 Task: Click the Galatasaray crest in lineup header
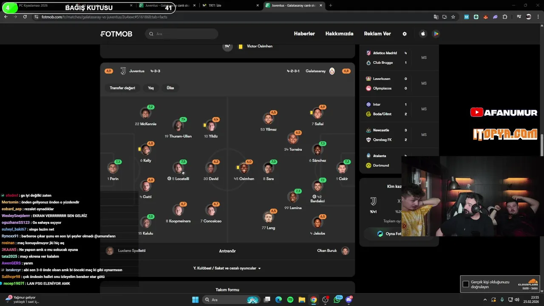(332, 71)
